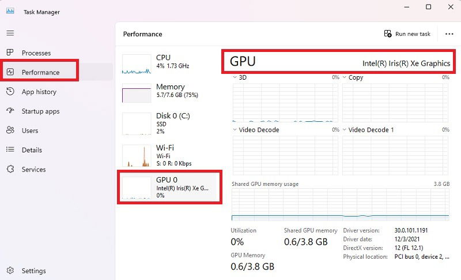
Task: Click the Processes icon in sidebar
Action: pyautogui.click(x=10, y=53)
